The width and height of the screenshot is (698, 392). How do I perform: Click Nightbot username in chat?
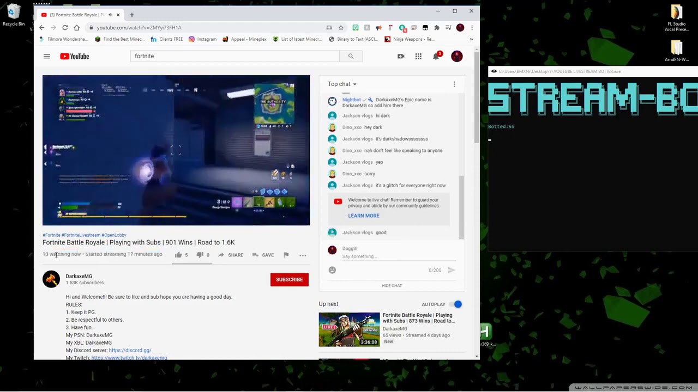tap(351, 100)
